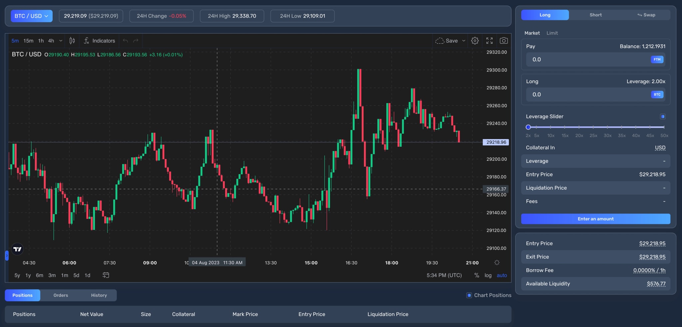This screenshot has width=682, height=327.
Task: Enter fullscreen chart mode
Action: click(489, 41)
